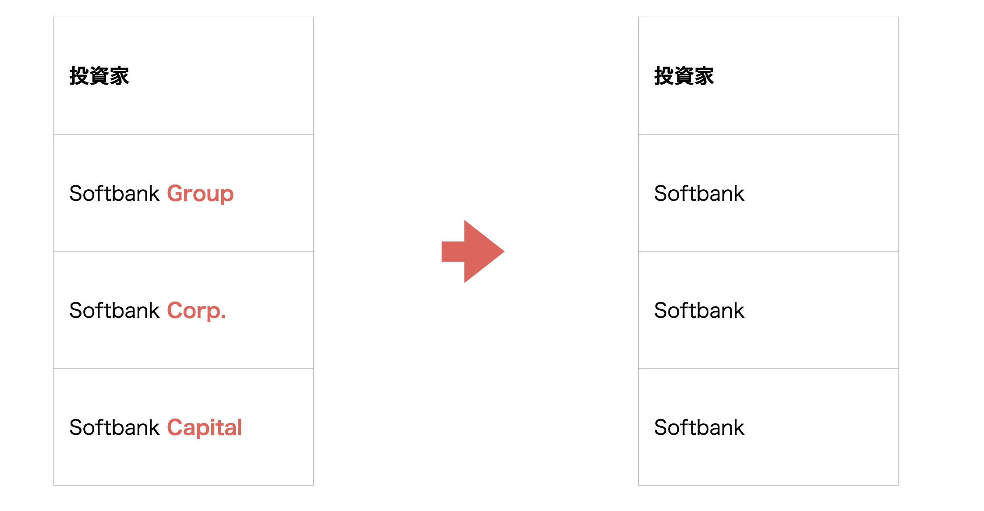Viewport: 984px width, 511px height.
Task: Click the rectangular tail of the red arrow
Action: [453, 252]
